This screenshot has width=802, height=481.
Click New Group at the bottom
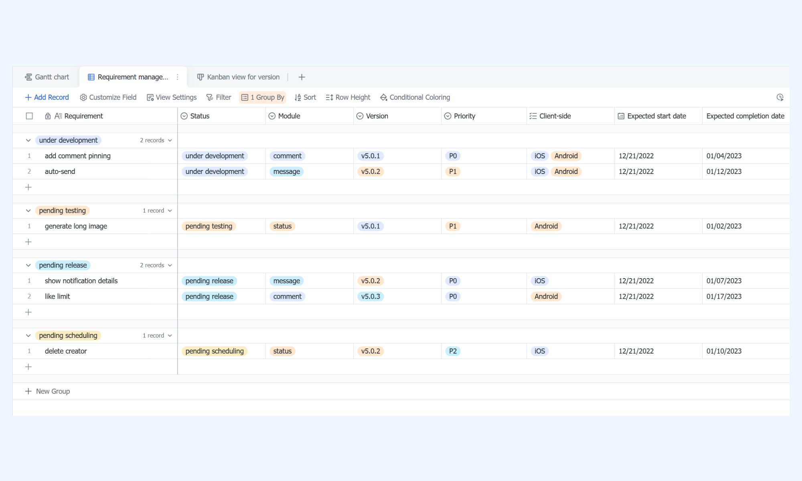pyautogui.click(x=47, y=391)
